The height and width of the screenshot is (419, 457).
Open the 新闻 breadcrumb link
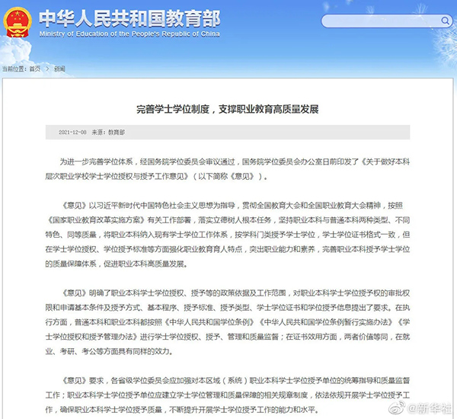(x=59, y=69)
